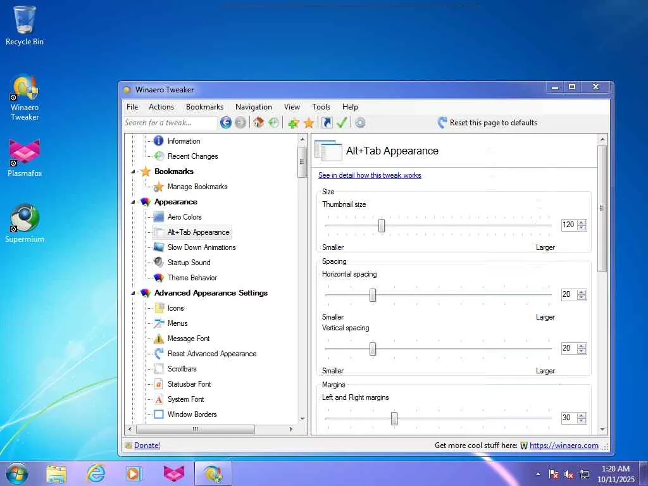Click the create shortcut arrow toolbar icon
This screenshot has height=486, width=648.
[x=327, y=123]
